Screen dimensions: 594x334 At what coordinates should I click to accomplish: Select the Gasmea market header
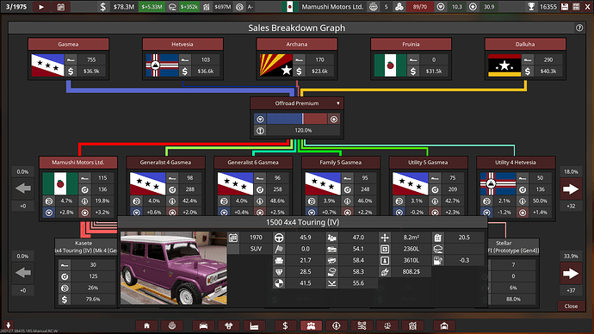coord(68,44)
